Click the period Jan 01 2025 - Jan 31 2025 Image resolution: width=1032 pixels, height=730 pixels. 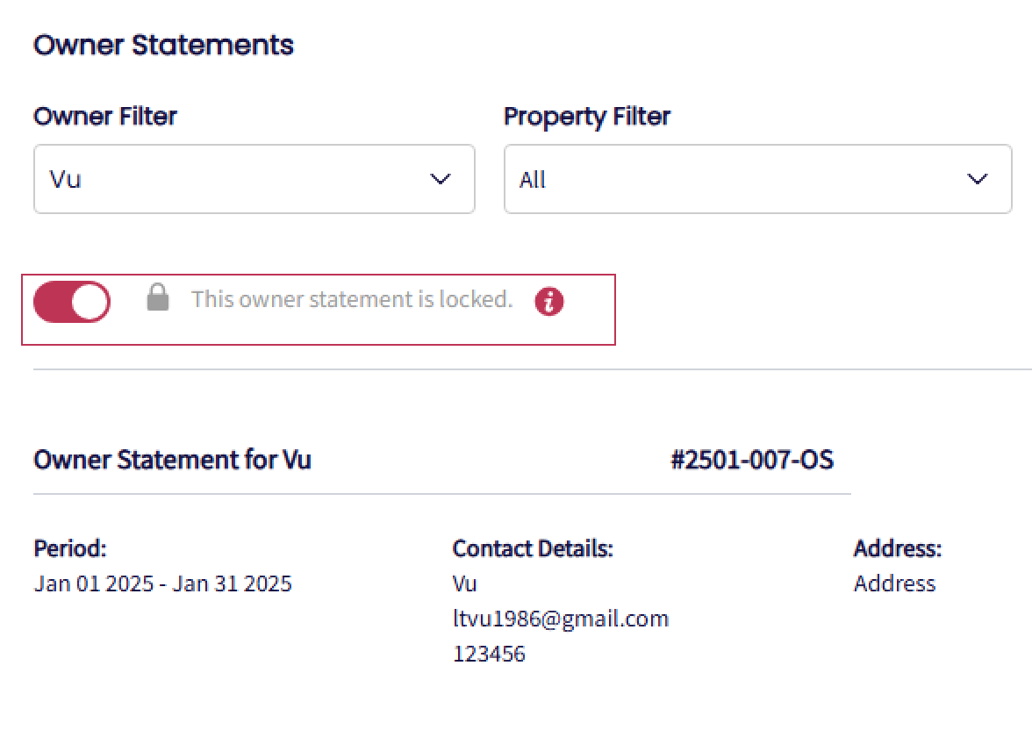click(163, 583)
